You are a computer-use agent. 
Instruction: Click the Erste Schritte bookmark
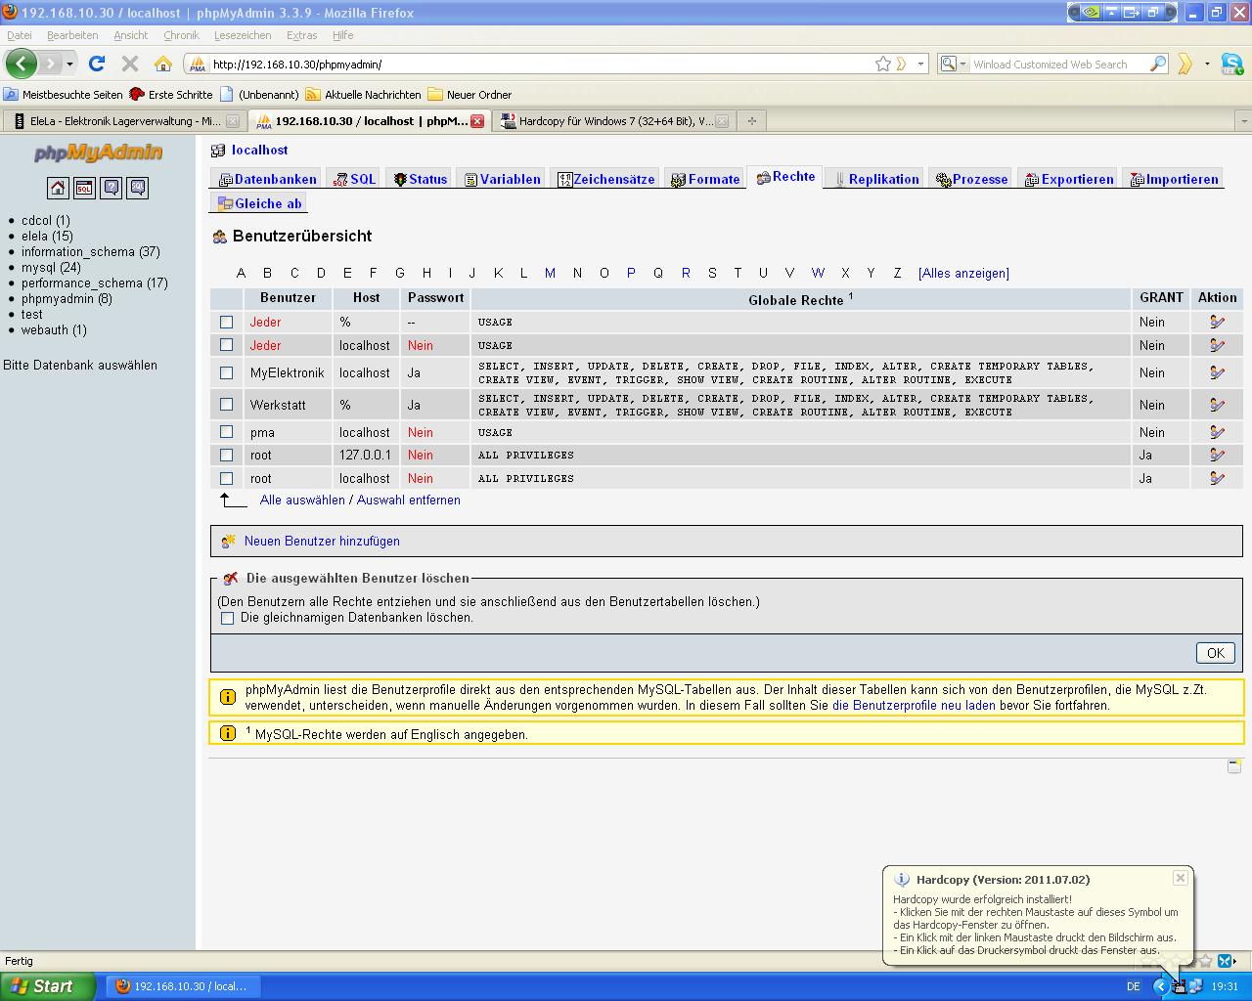[171, 95]
